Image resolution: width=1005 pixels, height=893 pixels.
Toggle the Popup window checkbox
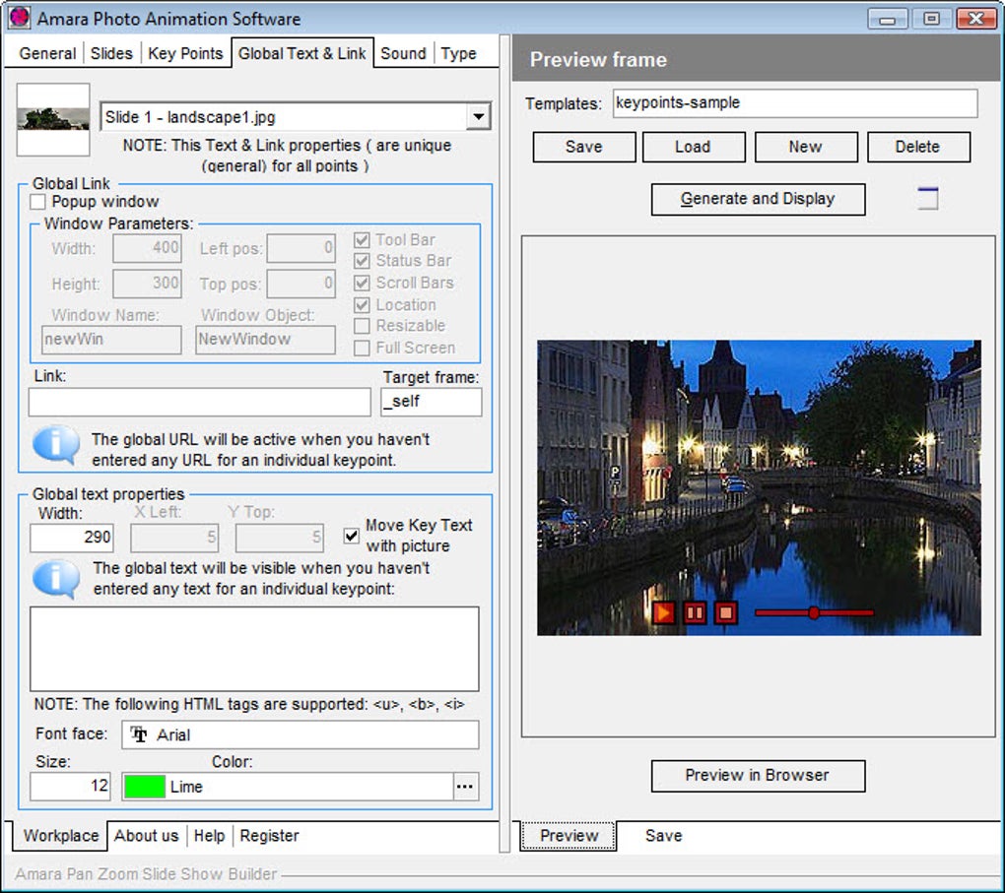pyautogui.click(x=37, y=202)
